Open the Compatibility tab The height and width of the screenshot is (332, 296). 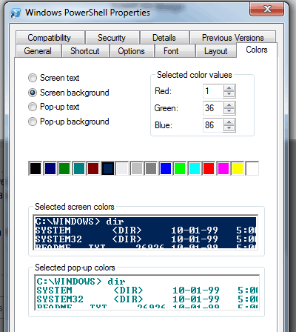click(x=50, y=38)
